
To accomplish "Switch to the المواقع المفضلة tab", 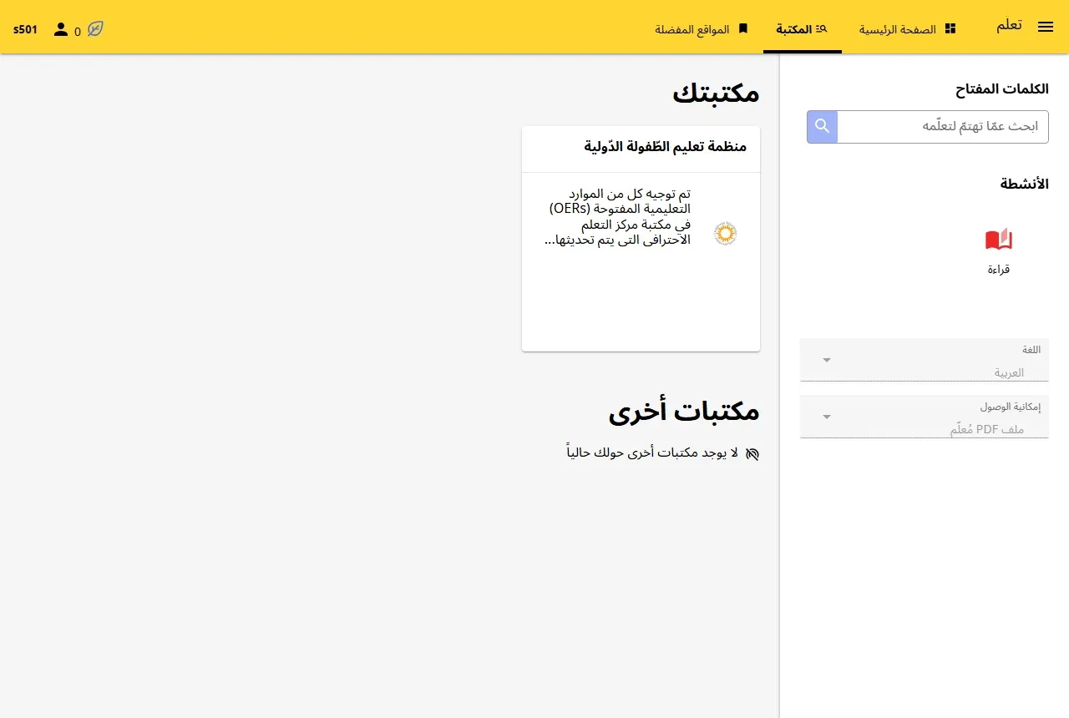I will [x=702, y=29].
